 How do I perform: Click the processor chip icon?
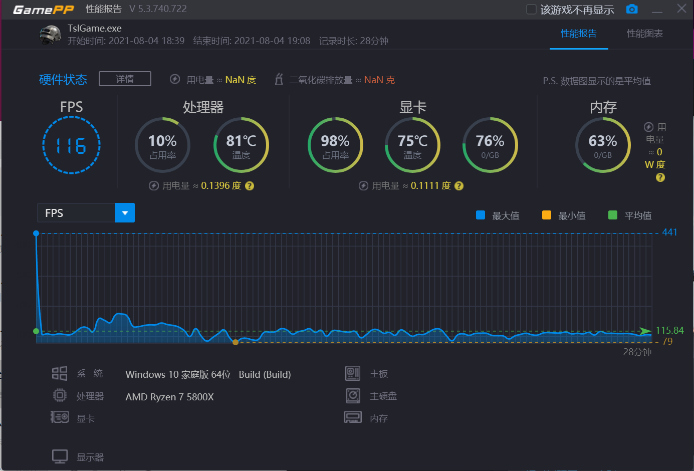pos(60,395)
